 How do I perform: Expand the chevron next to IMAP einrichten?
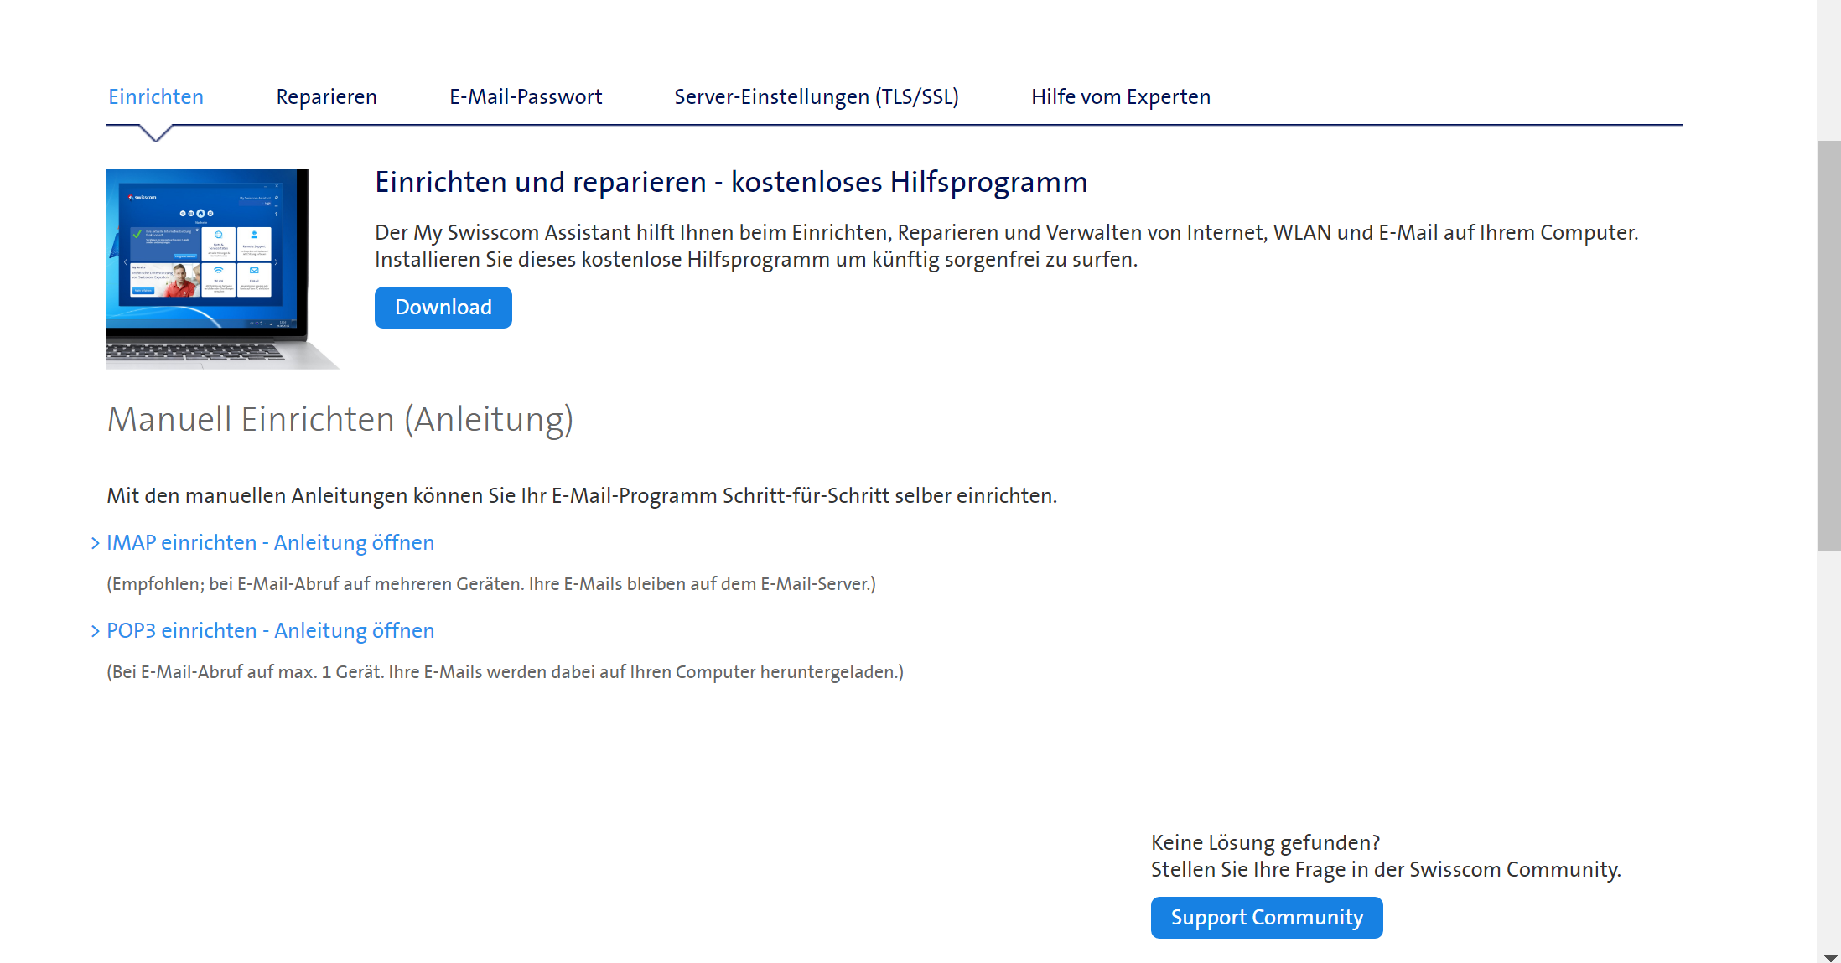pos(95,543)
